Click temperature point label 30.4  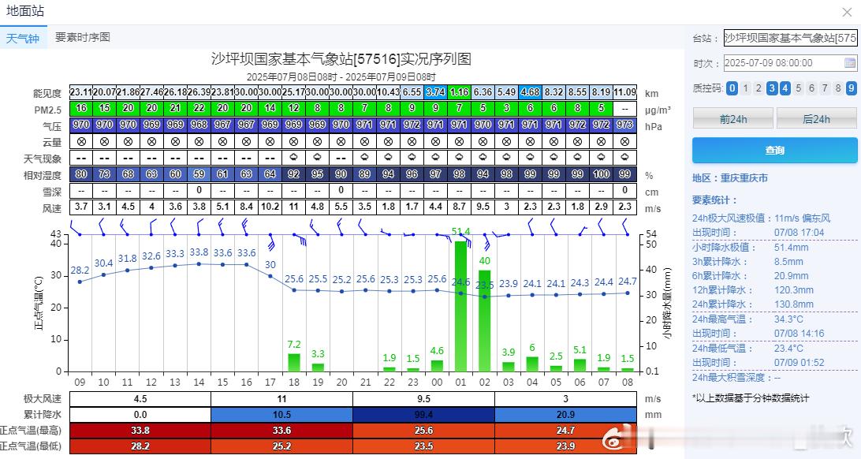point(104,263)
